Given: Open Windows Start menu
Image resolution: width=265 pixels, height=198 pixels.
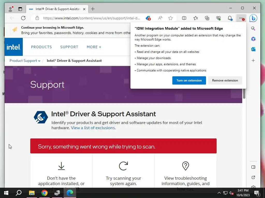Looking at the screenshot, I should tap(6, 193).
